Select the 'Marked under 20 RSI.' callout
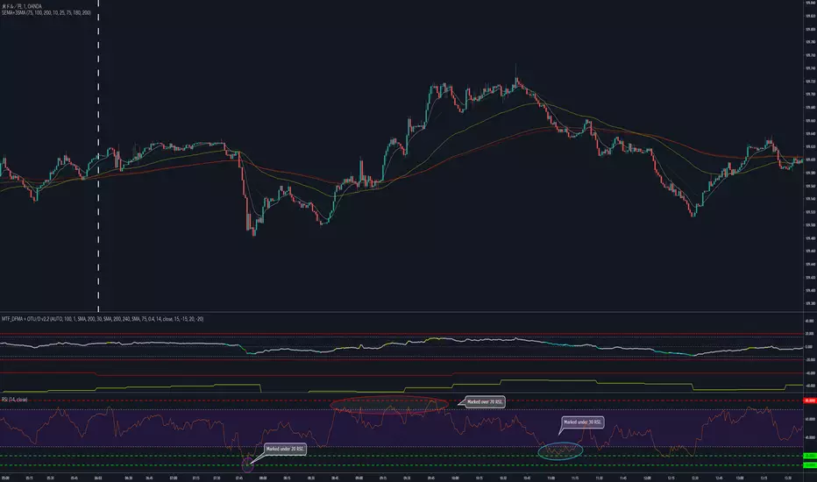817x482 pixels. pyautogui.click(x=285, y=450)
